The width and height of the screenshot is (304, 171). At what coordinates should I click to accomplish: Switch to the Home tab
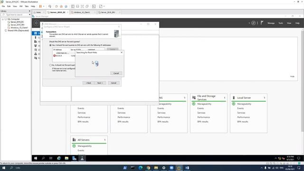point(38,12)
